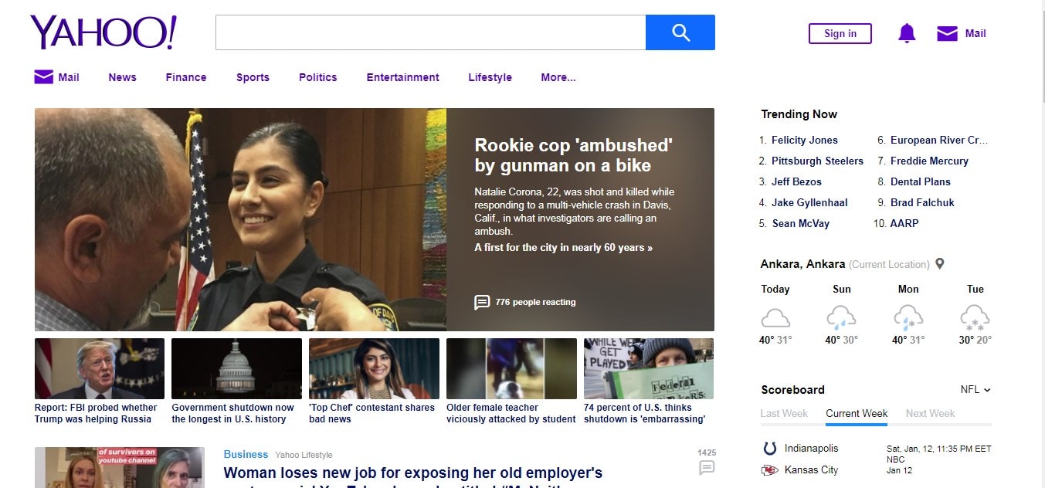
Task: Open trending topic European River Cr…
Action: coord(939,140)
